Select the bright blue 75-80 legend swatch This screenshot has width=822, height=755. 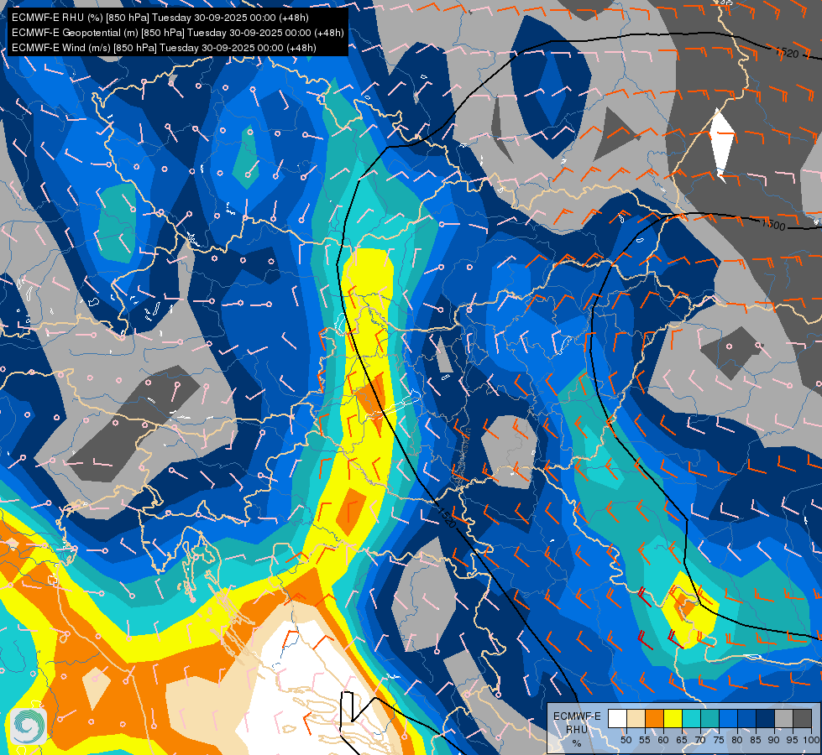[x=729, y=718]
